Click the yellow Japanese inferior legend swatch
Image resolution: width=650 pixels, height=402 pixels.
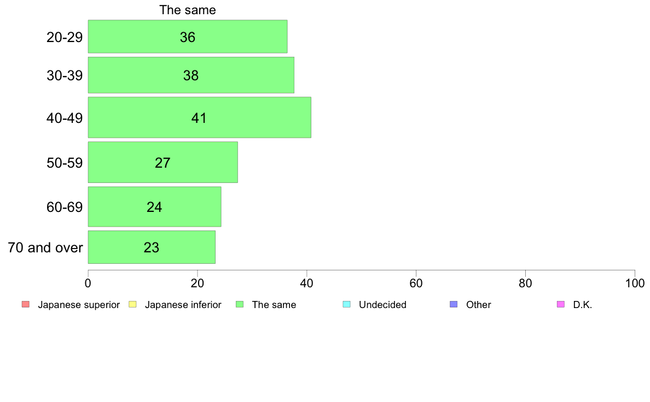click(x=132, y=304)
